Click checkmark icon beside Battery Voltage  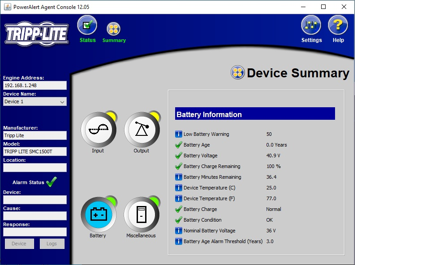179,156
